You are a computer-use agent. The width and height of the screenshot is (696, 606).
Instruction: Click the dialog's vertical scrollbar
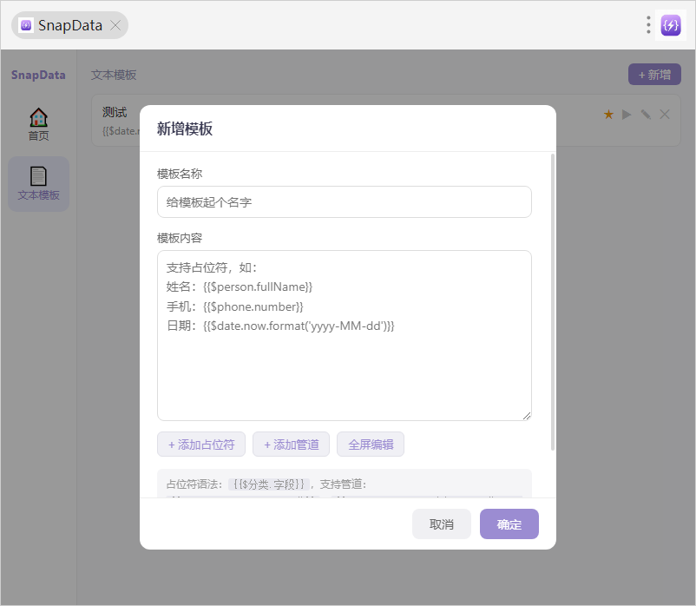point(553,302)
